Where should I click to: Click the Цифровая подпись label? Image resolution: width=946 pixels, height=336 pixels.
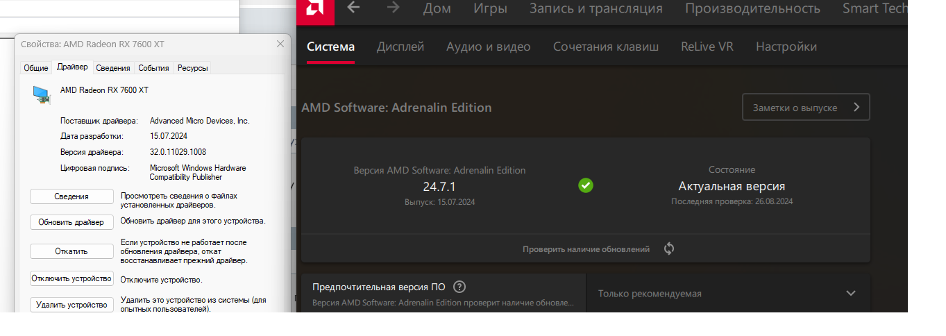click(x=95, y=168)
